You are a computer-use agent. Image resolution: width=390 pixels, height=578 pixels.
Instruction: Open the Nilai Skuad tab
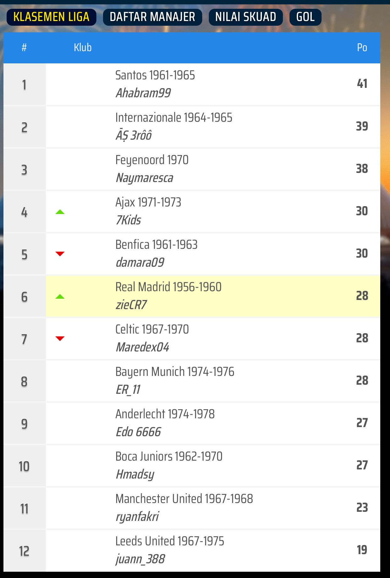[246, 17]
